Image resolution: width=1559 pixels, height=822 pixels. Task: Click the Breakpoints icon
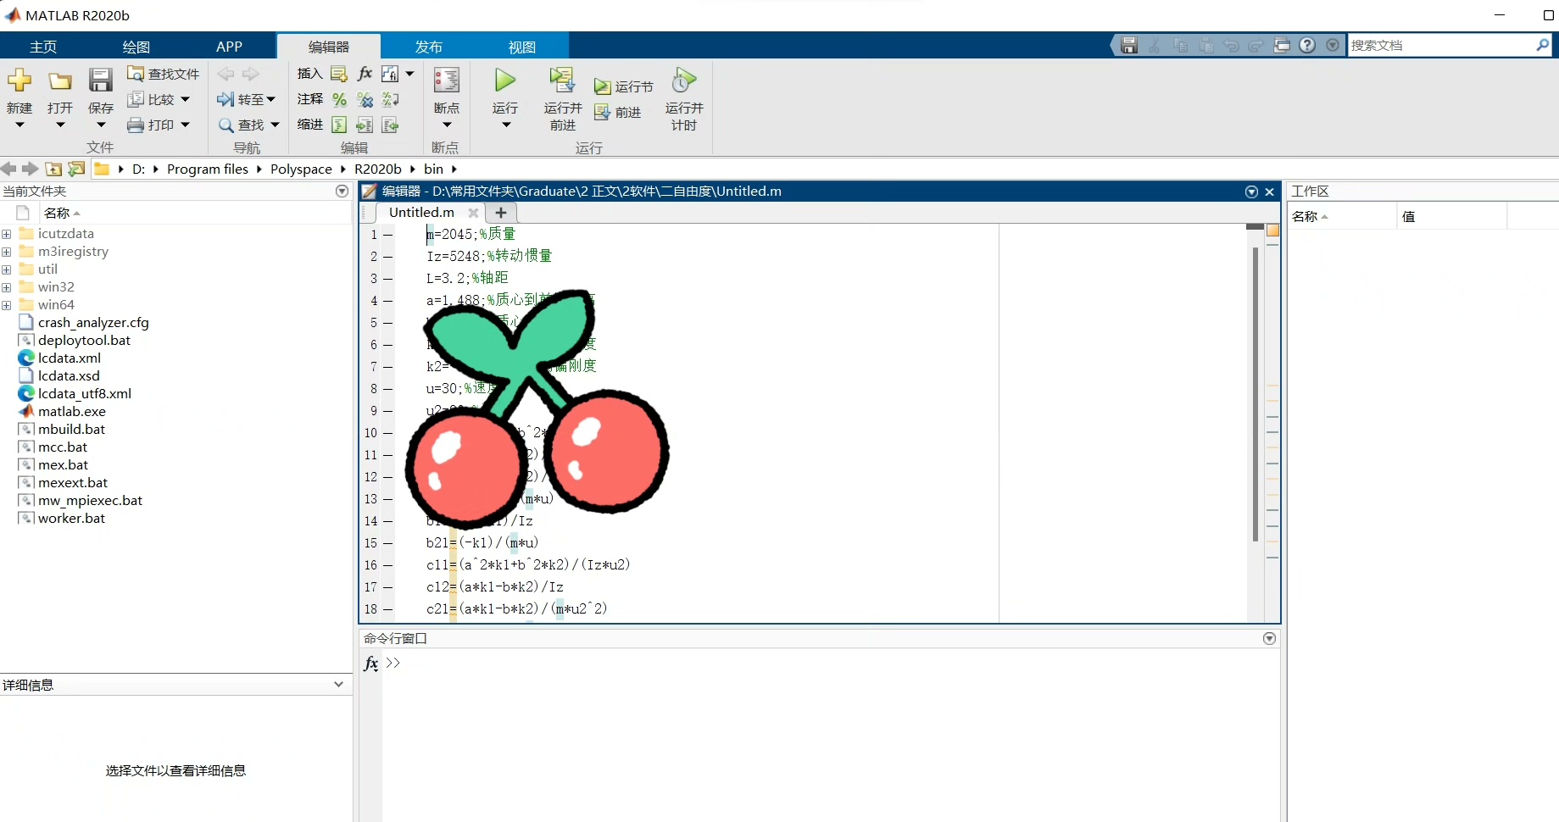tap(446, 81)
